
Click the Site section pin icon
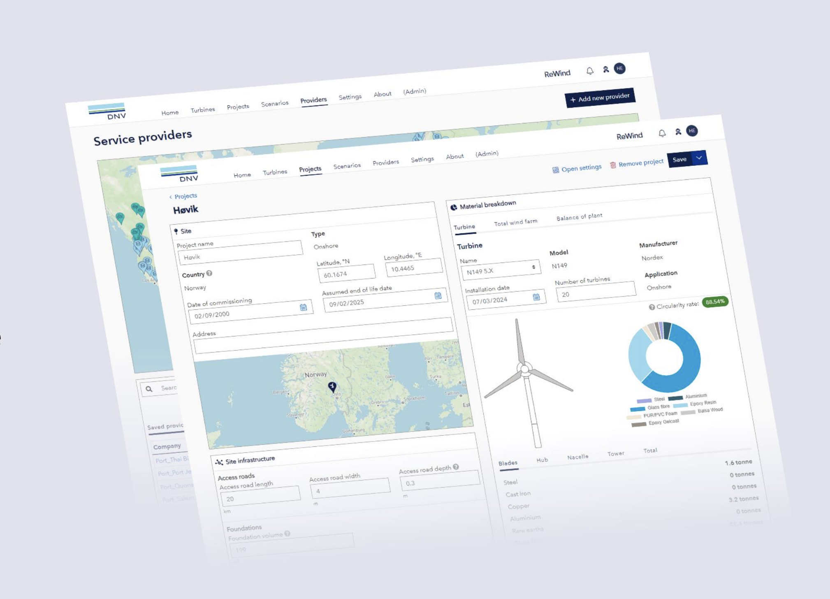[176, 232]
